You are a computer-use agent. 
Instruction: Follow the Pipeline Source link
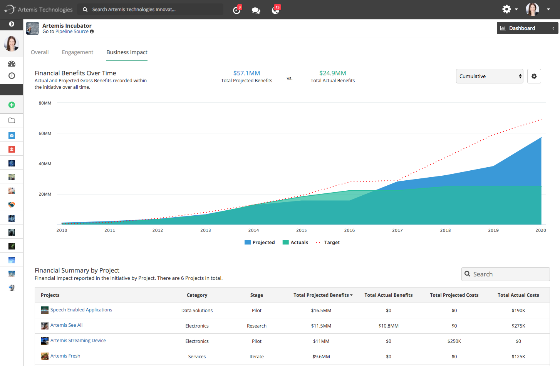(x=72, y=32)
